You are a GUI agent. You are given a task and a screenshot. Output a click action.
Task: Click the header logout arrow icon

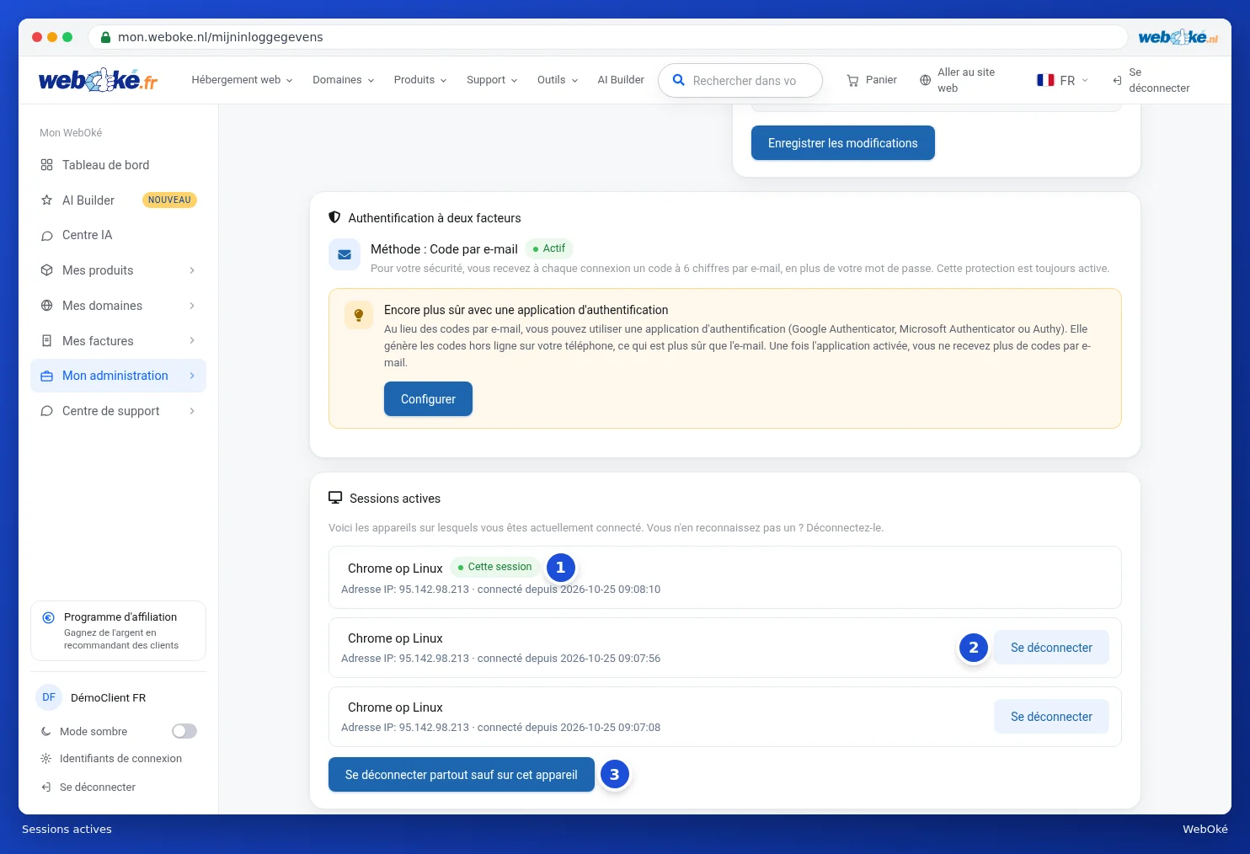pos(1117,80)
